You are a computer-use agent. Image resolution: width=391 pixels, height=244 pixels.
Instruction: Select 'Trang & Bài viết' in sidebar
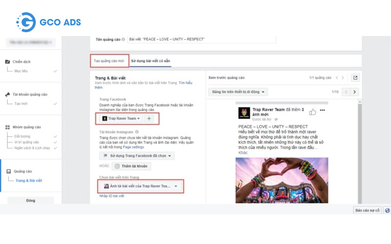pos(29,181)
